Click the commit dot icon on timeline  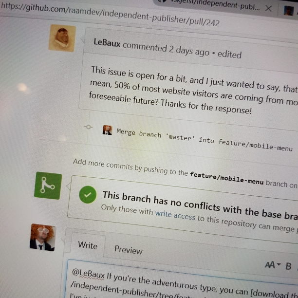tap(88, 127)
